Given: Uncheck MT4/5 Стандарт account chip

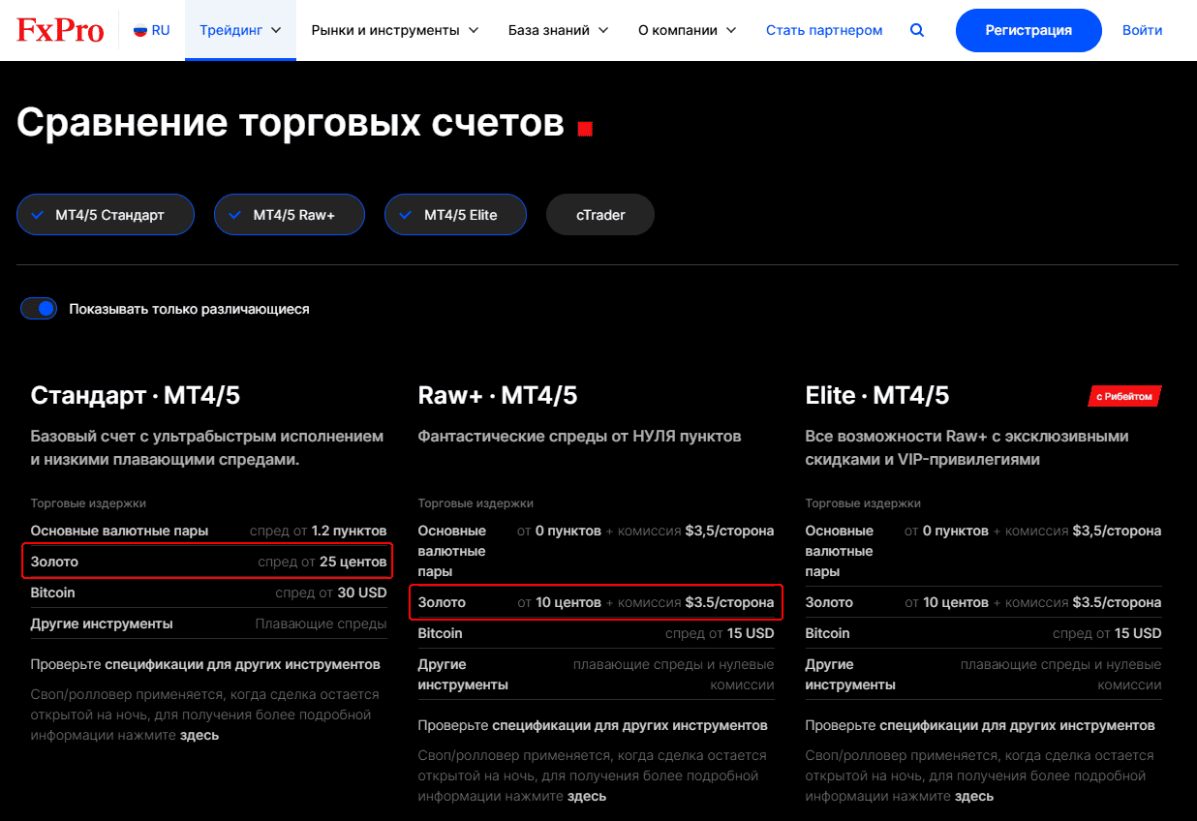Looking at the screenshot, I should 106,215.
